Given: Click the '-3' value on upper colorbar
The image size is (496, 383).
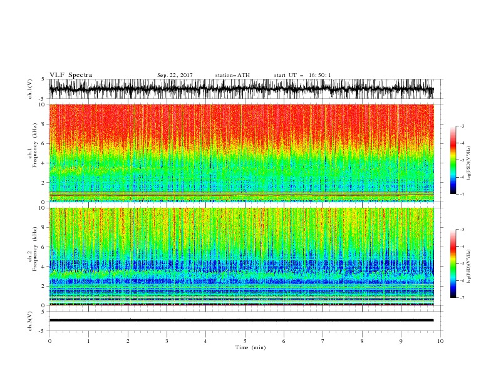Looking at the screenshot, I should (462, 126).
